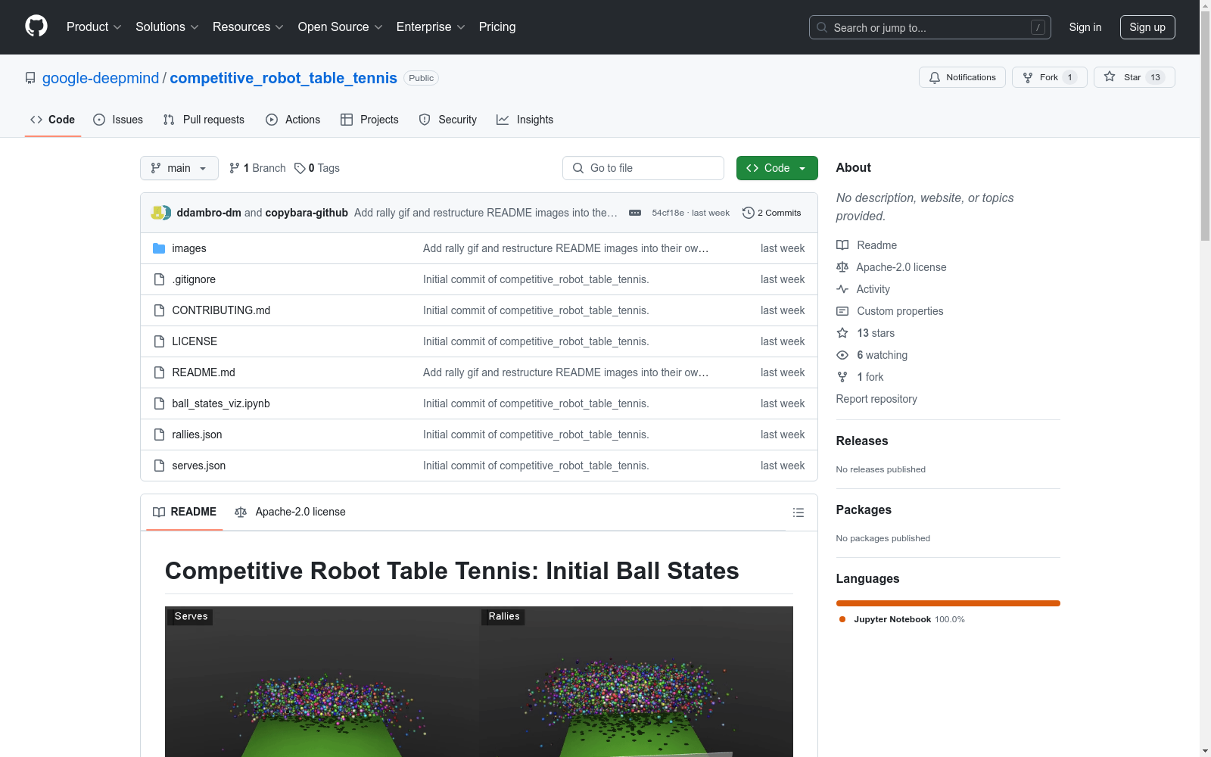
Task: Open the Pull requests tab
Action: click(204, 120)
